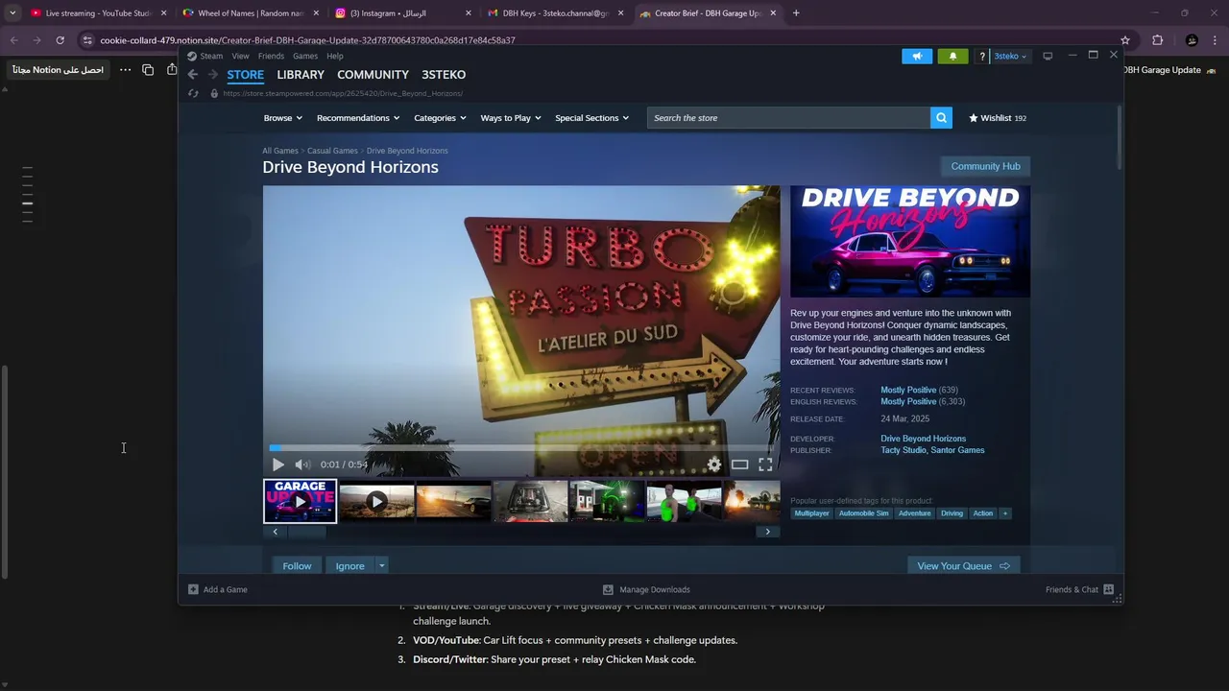Image resolution: width=1229 pixels, height=691 pixels.
Task: Enter fullscreen on the trailer video
Action: click(765, 465)
